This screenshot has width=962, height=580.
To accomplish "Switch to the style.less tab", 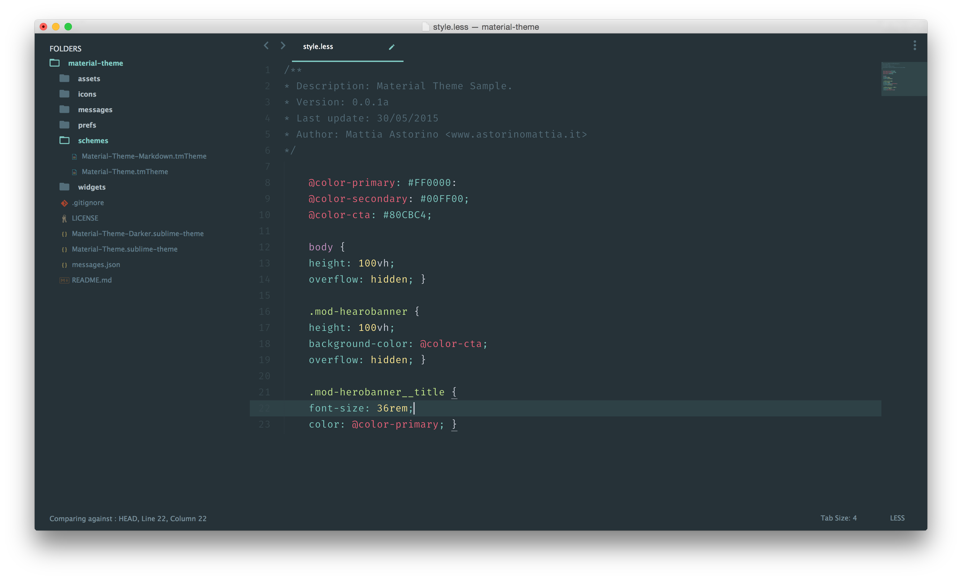I will pos(318,46).
